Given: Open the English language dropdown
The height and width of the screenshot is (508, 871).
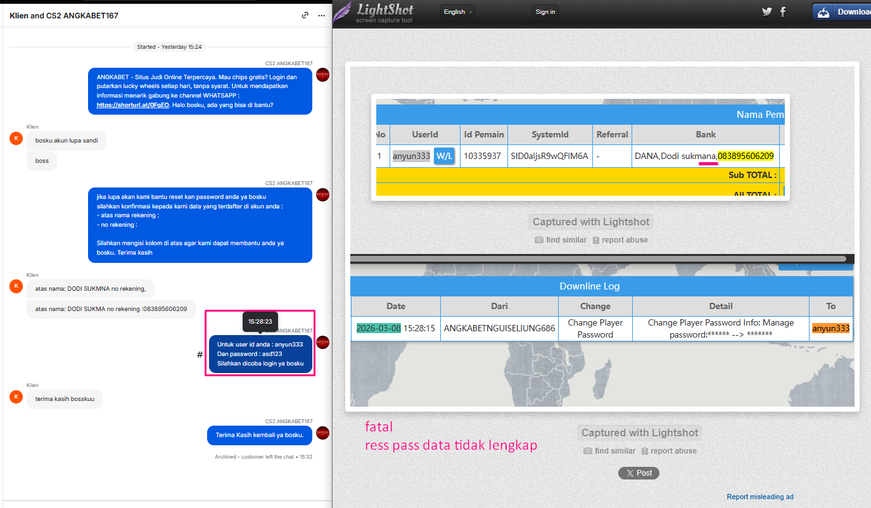Looking at the screenshot, I should [457, 11].
